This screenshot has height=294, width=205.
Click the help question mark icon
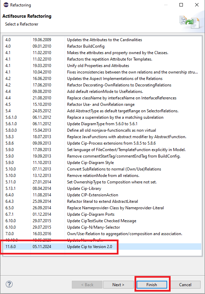click(x=9, y=284)
